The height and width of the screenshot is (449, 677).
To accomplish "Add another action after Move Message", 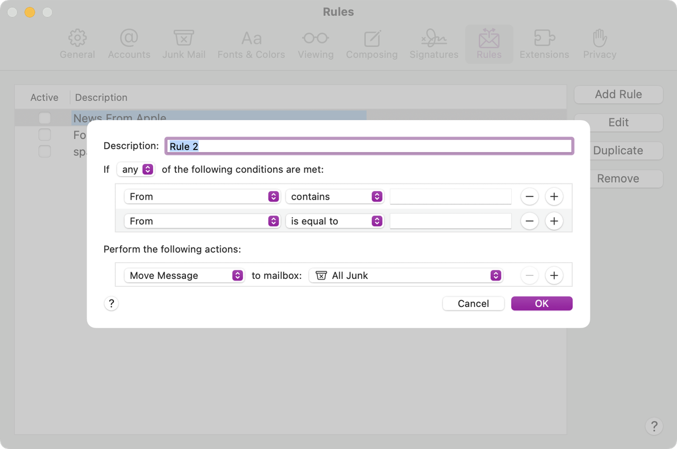I will pos(554,276).
